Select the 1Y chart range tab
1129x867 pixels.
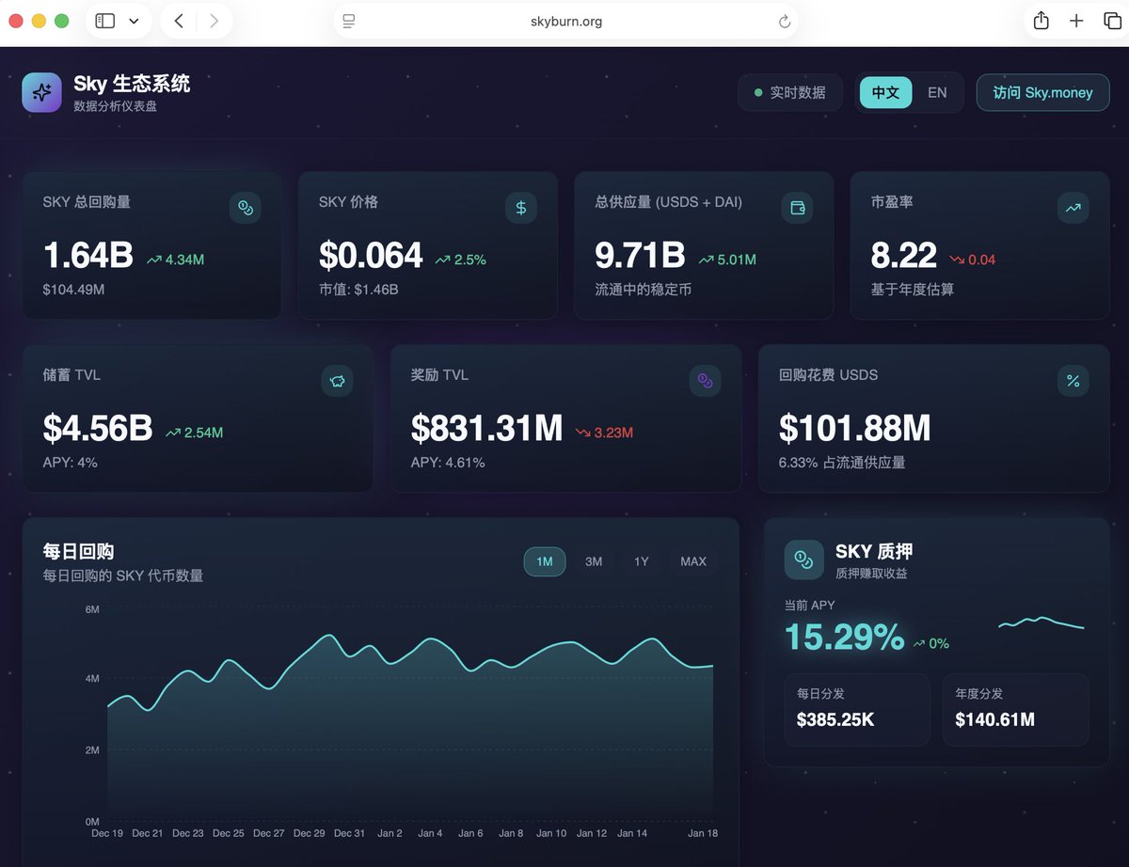[642, 561]
